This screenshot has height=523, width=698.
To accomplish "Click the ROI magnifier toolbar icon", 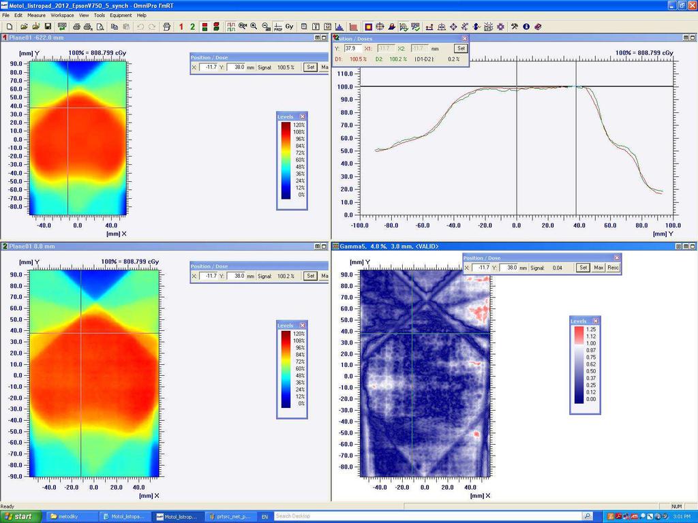I will point(243,27).
